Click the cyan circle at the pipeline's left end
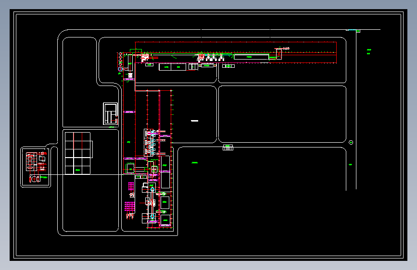Screen dimensions: 417x270 click(x=120, y=69)
